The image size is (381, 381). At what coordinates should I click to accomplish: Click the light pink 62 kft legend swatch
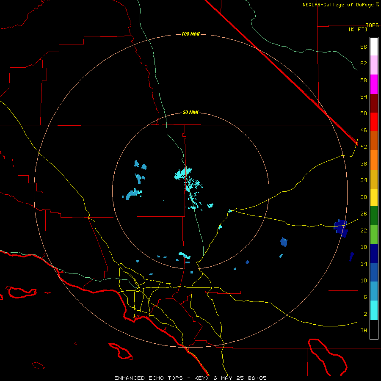[x=374, y=65]
